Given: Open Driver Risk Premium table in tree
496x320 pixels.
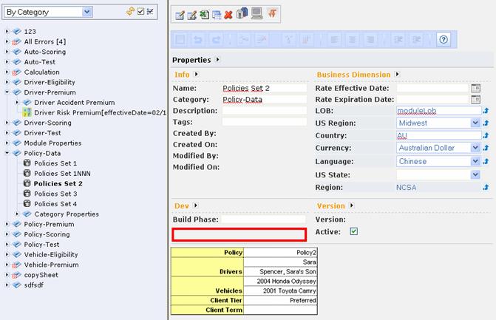Looking at the screenshot, I should [100, 112].
